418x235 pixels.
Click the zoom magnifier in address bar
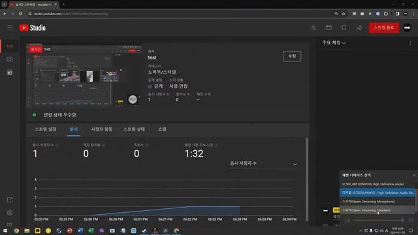[336, 14]
